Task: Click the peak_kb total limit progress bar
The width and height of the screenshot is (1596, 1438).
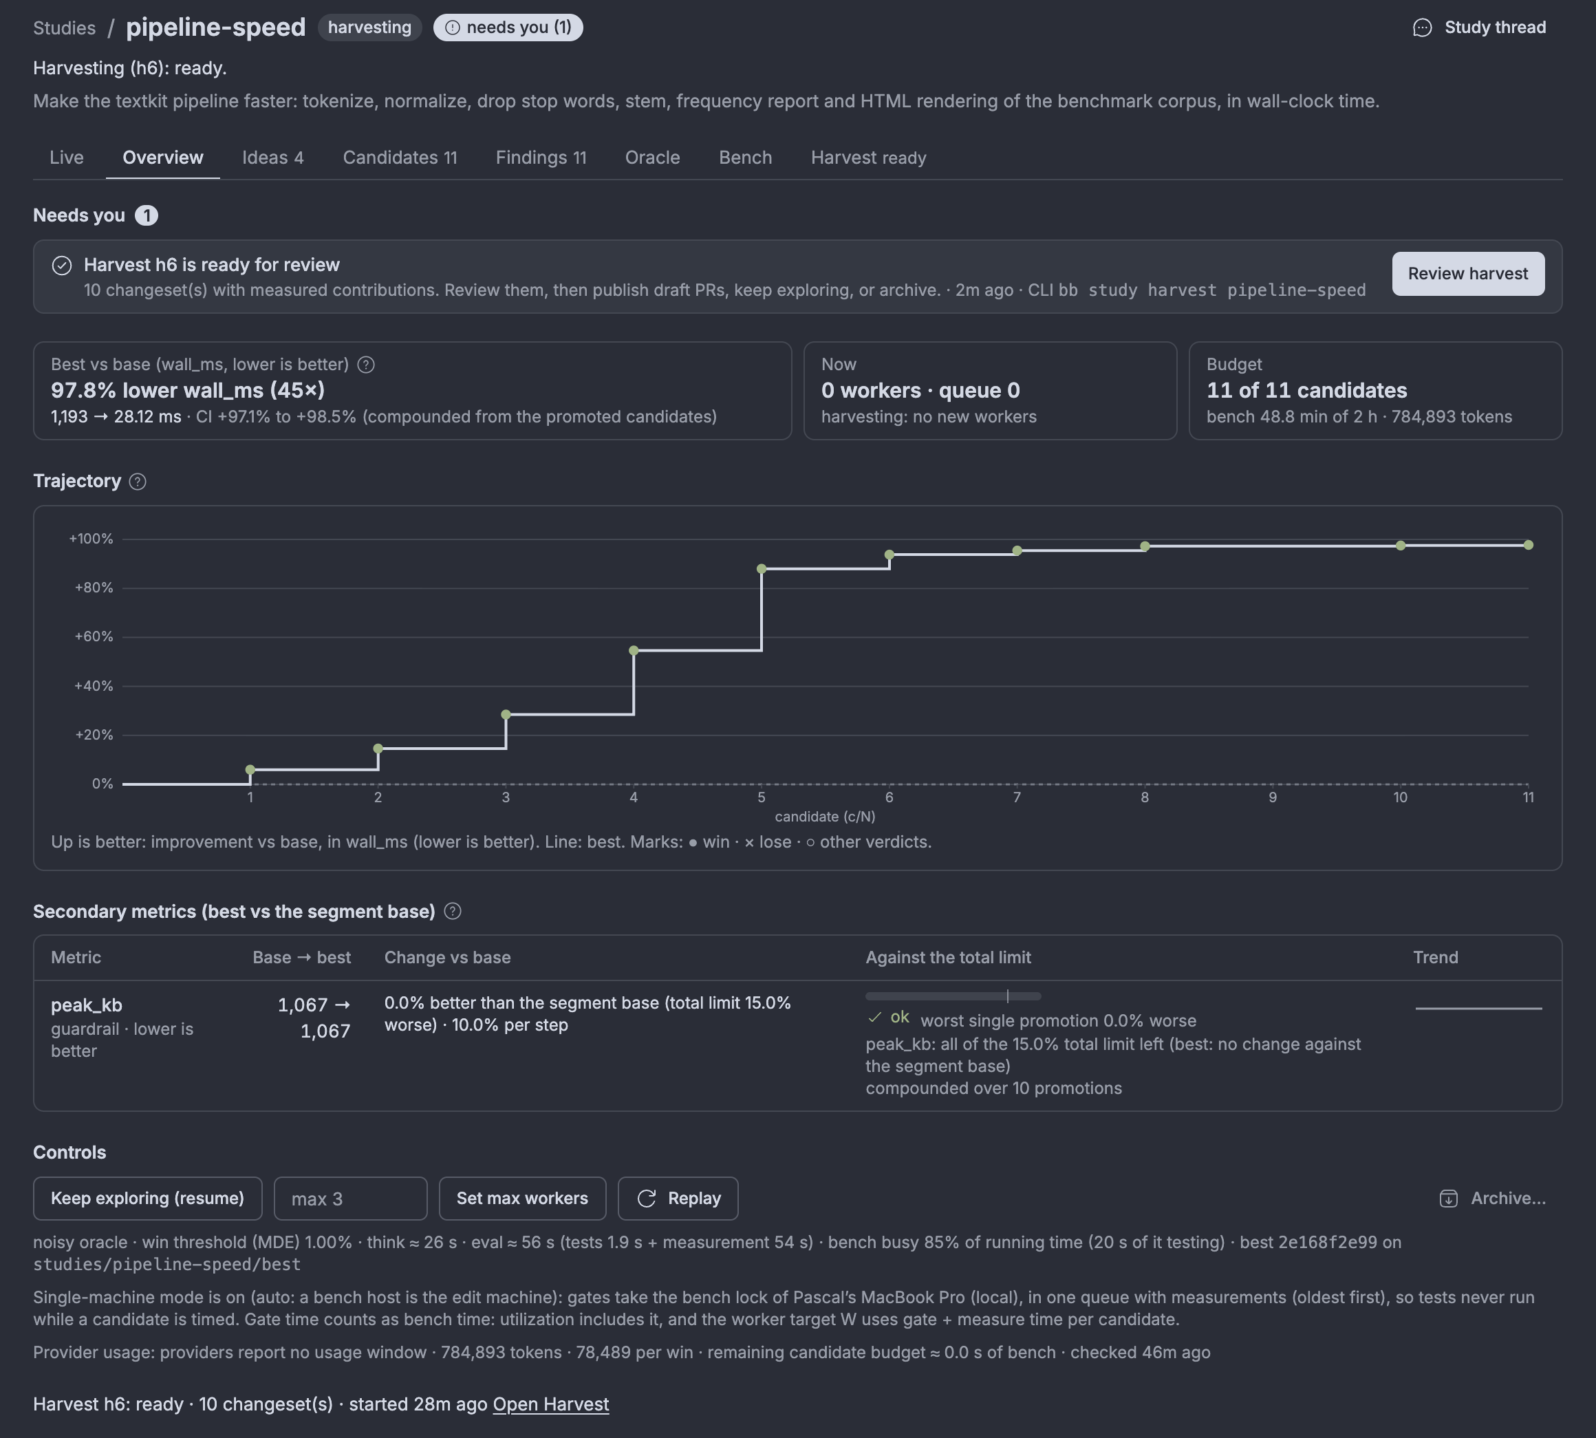Action: pos(953,996)
